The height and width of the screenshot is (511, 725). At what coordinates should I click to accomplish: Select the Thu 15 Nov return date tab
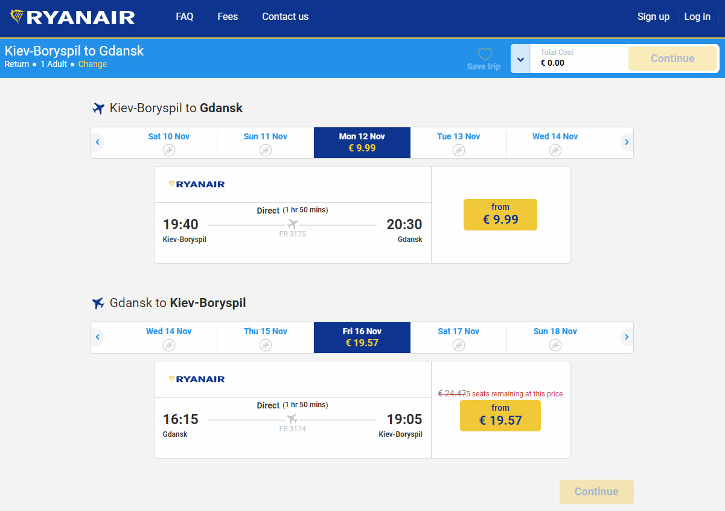pos(266,338)
